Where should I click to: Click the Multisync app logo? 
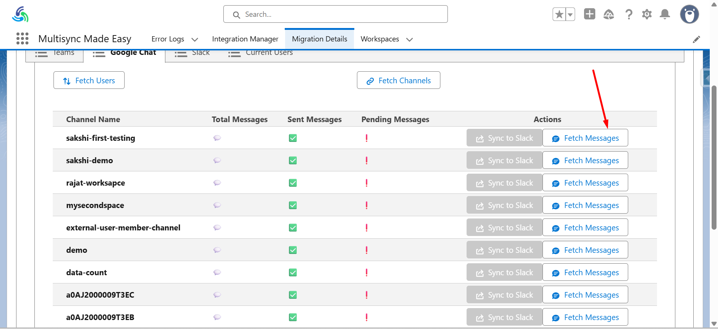[20, 14]
